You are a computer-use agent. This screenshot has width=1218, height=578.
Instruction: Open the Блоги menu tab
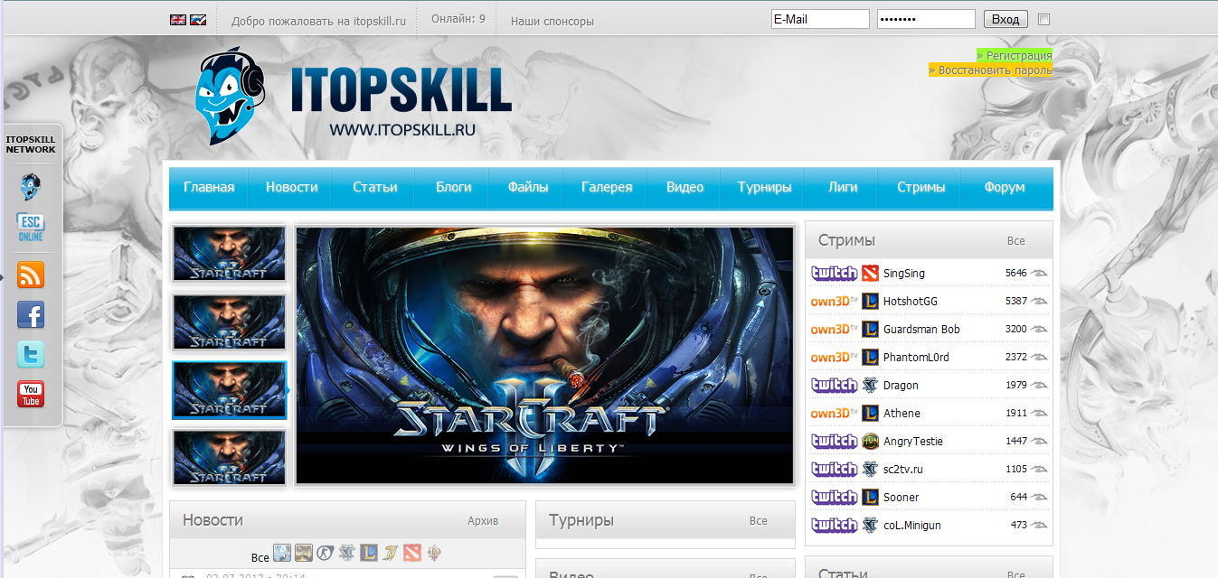pyautogui.click(x=454, y=187)
